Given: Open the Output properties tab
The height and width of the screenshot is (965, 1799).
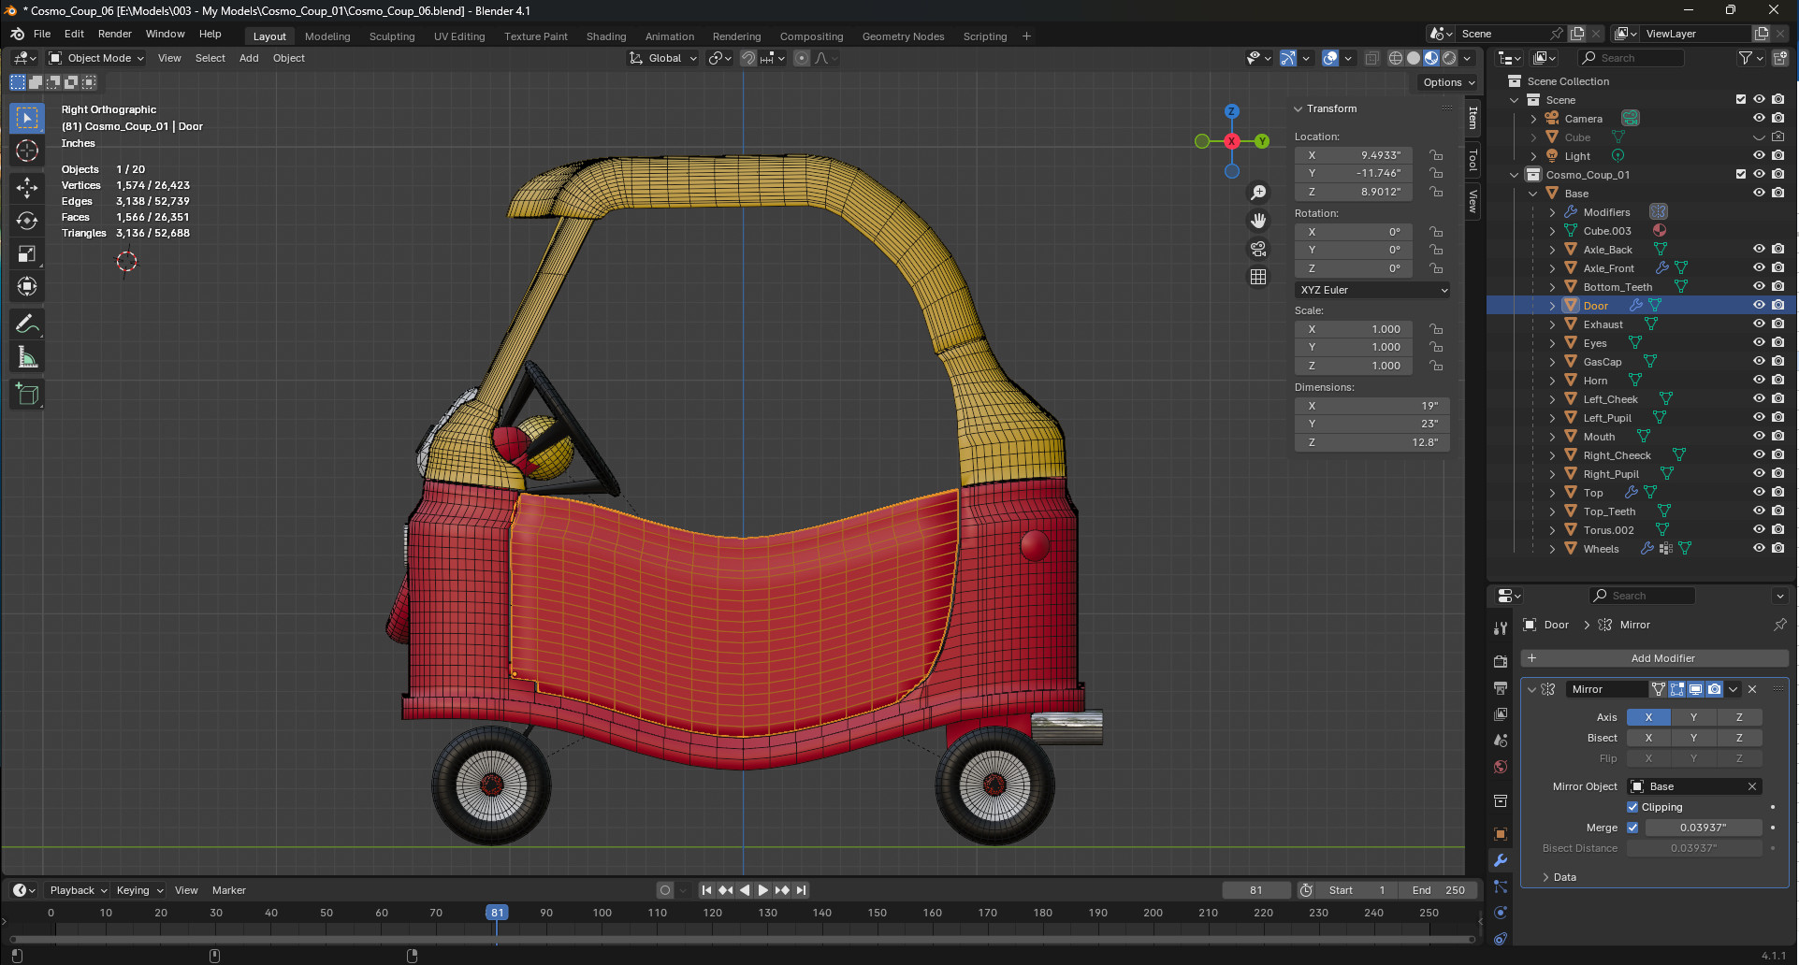Looking at the screenshot, I should (1501, 688).
